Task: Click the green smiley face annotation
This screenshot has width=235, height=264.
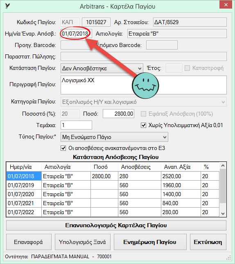Action: click(x=145, y=85)
